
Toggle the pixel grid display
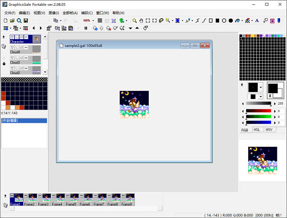click(x=99, y=21)
